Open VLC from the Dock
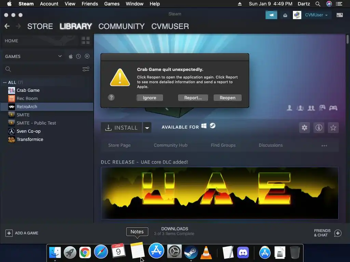 (x=206, y=252)
